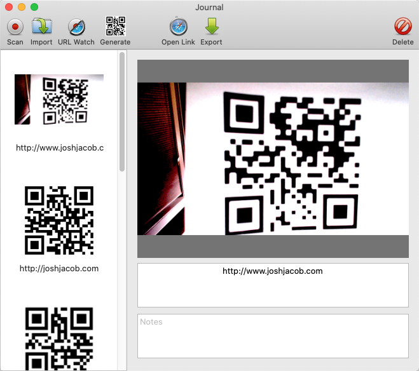
Task: Open the Generate QR code tool
Action: (116, 26)
